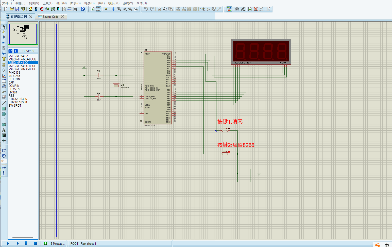Image resolution: width=392 pixels, height=247 pixels.
Task: Select the text script 'A' tool
Action: pyautogui.click(x=4, y=130)
